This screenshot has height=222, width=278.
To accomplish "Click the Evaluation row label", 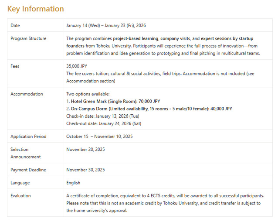I will tap(20, 196).
